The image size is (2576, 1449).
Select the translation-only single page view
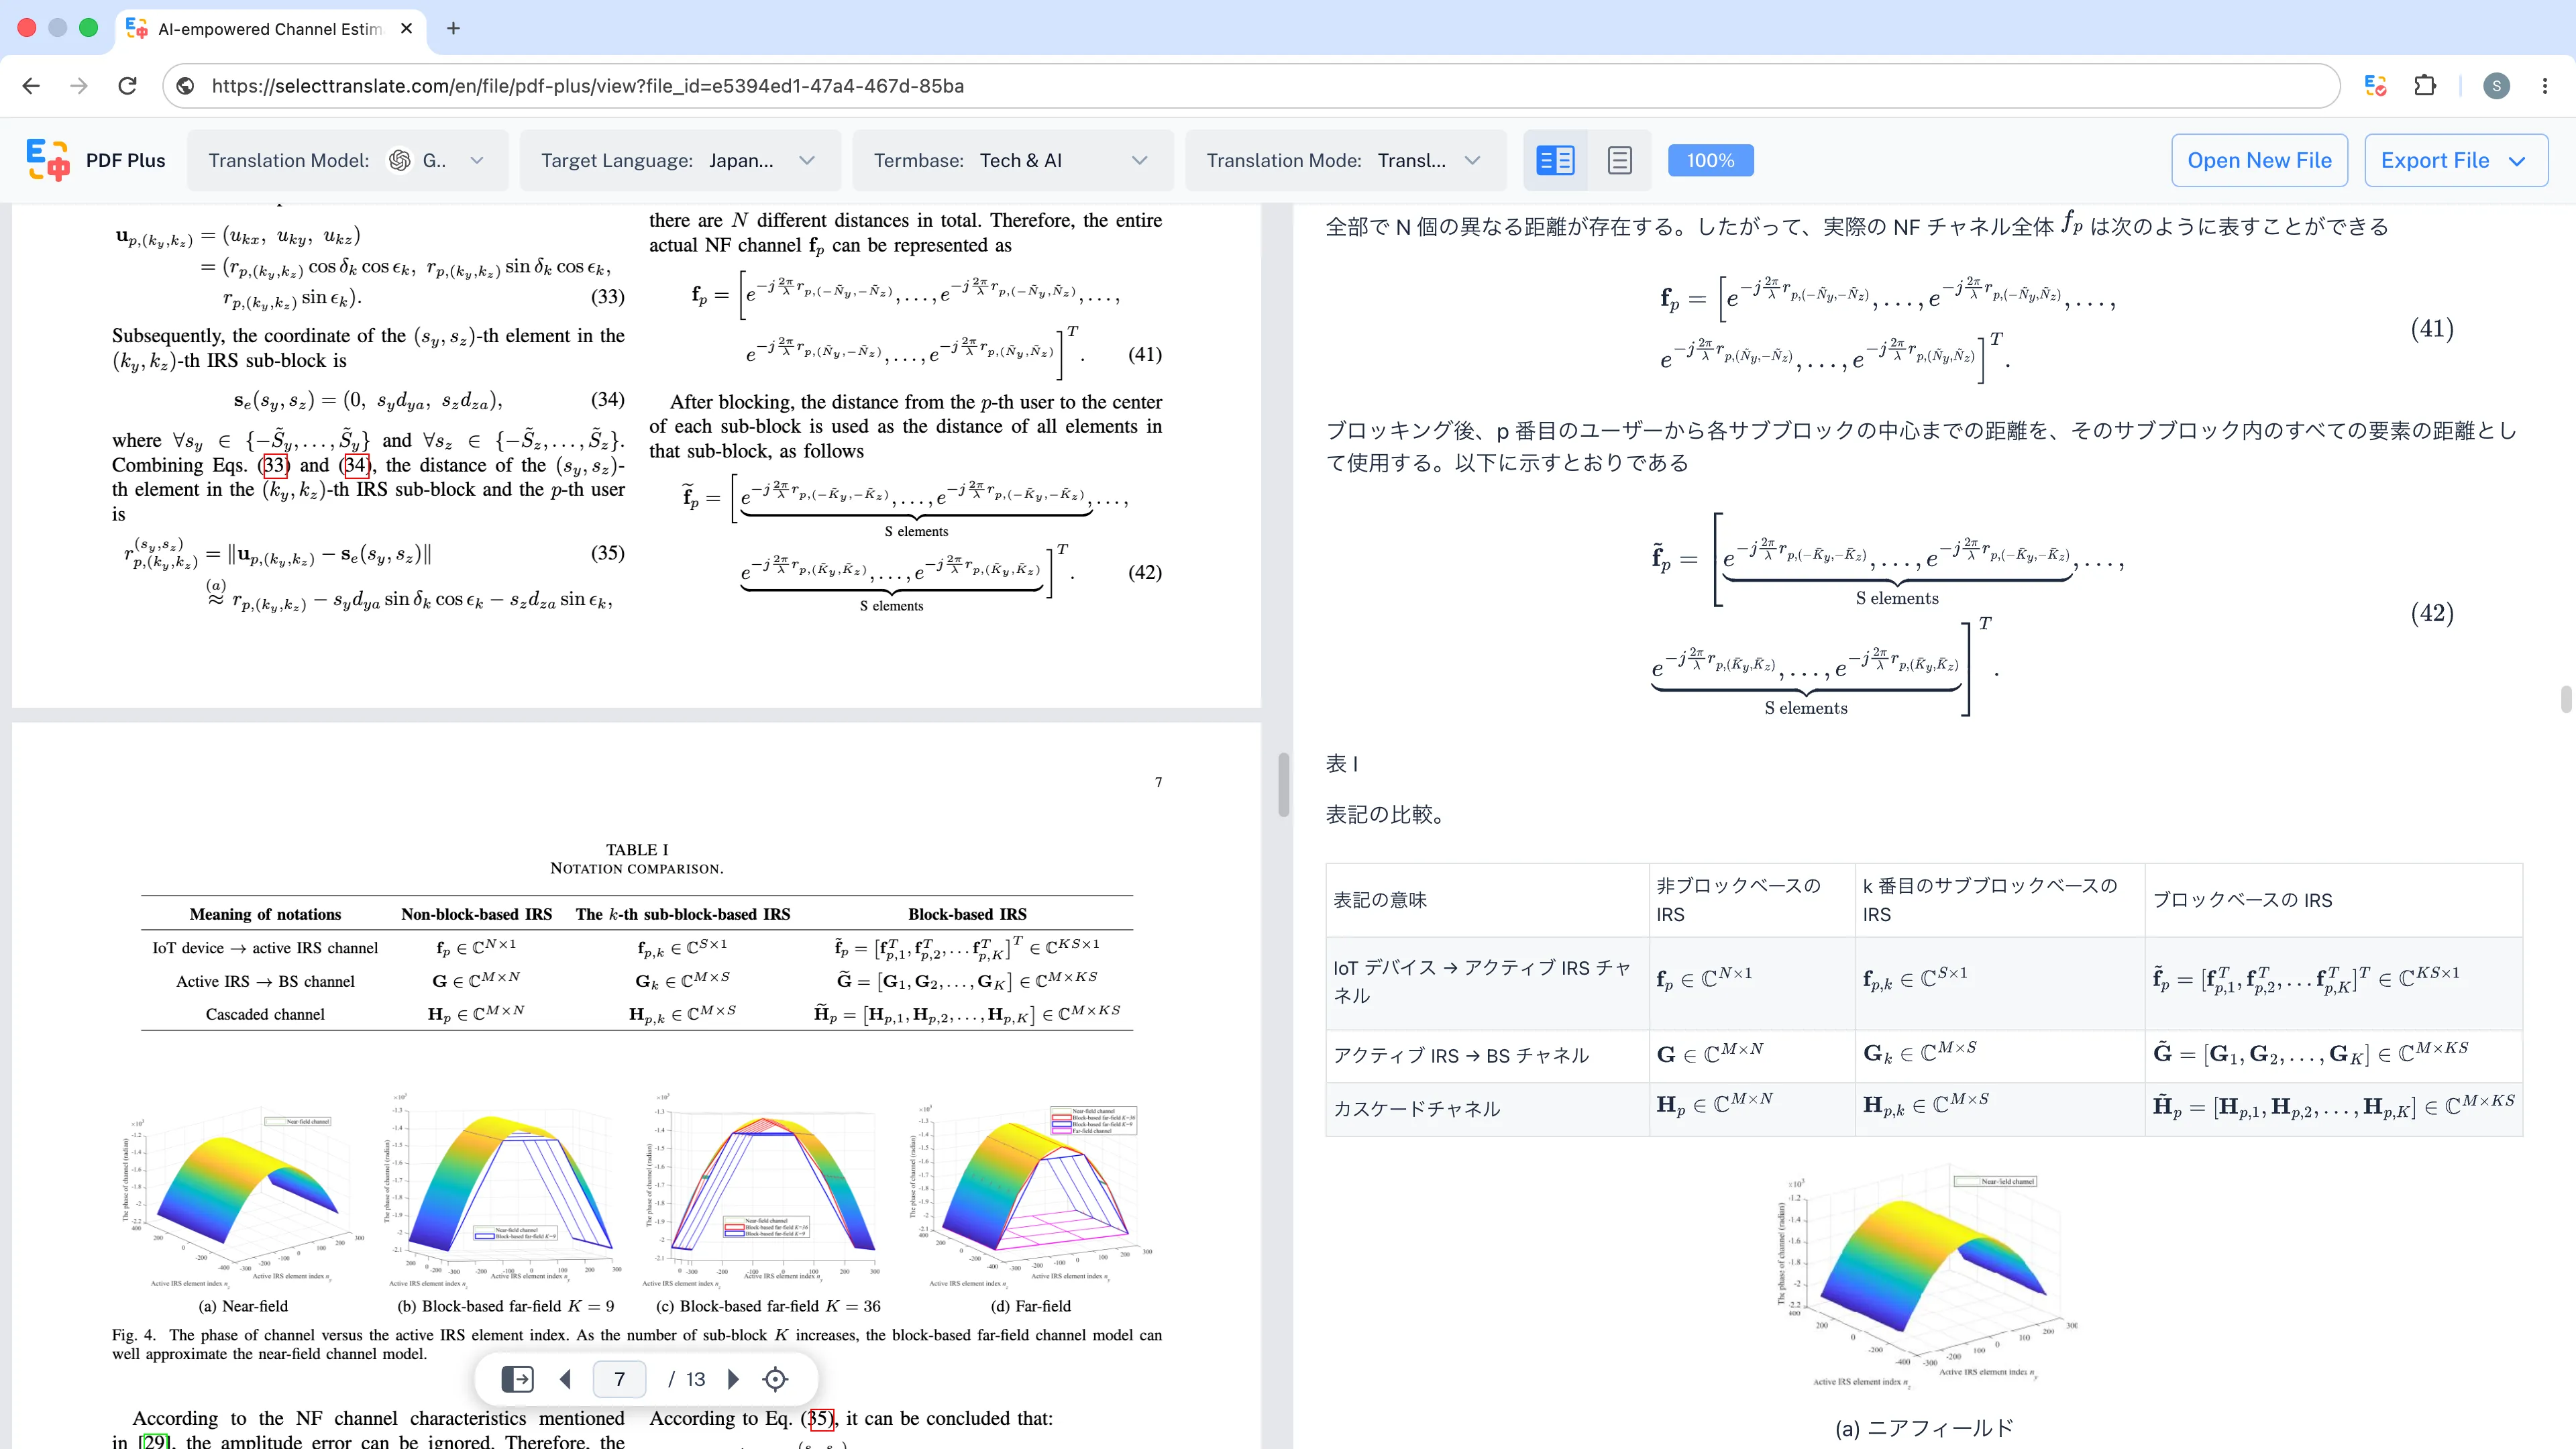tap(1619, 160)
